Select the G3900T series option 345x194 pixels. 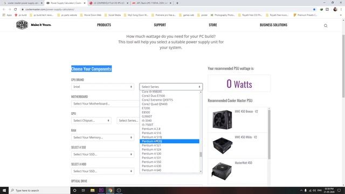coord(169,116)
